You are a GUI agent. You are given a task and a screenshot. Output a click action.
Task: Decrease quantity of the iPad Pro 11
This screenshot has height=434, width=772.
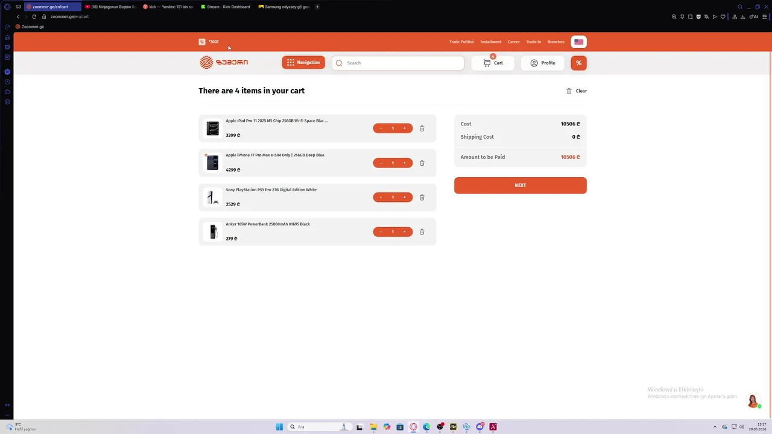(x=381, y=128)
